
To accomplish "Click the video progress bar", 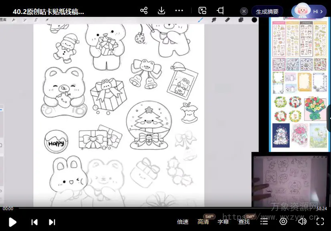I will (160, 208).
